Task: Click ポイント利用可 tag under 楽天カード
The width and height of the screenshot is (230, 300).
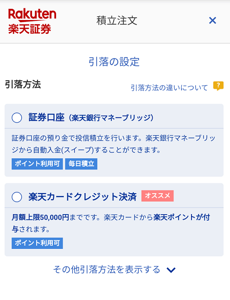Action: click(37, 243)
